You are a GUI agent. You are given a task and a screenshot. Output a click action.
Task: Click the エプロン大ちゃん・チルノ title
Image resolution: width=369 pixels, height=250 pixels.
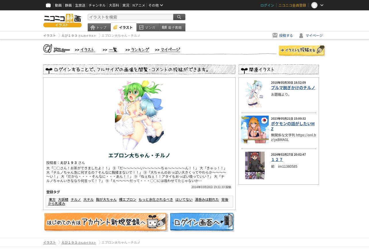[139, 155]
